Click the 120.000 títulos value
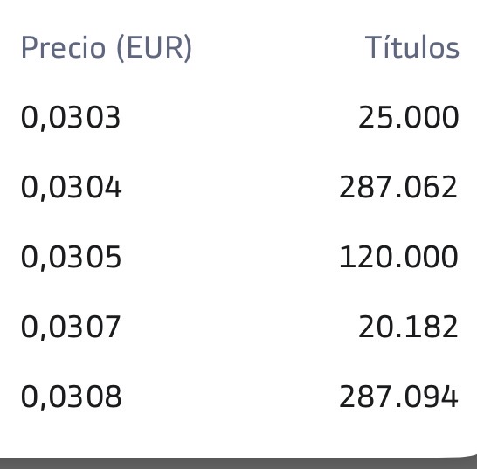 pyautogui.click(x=398, y=257)
